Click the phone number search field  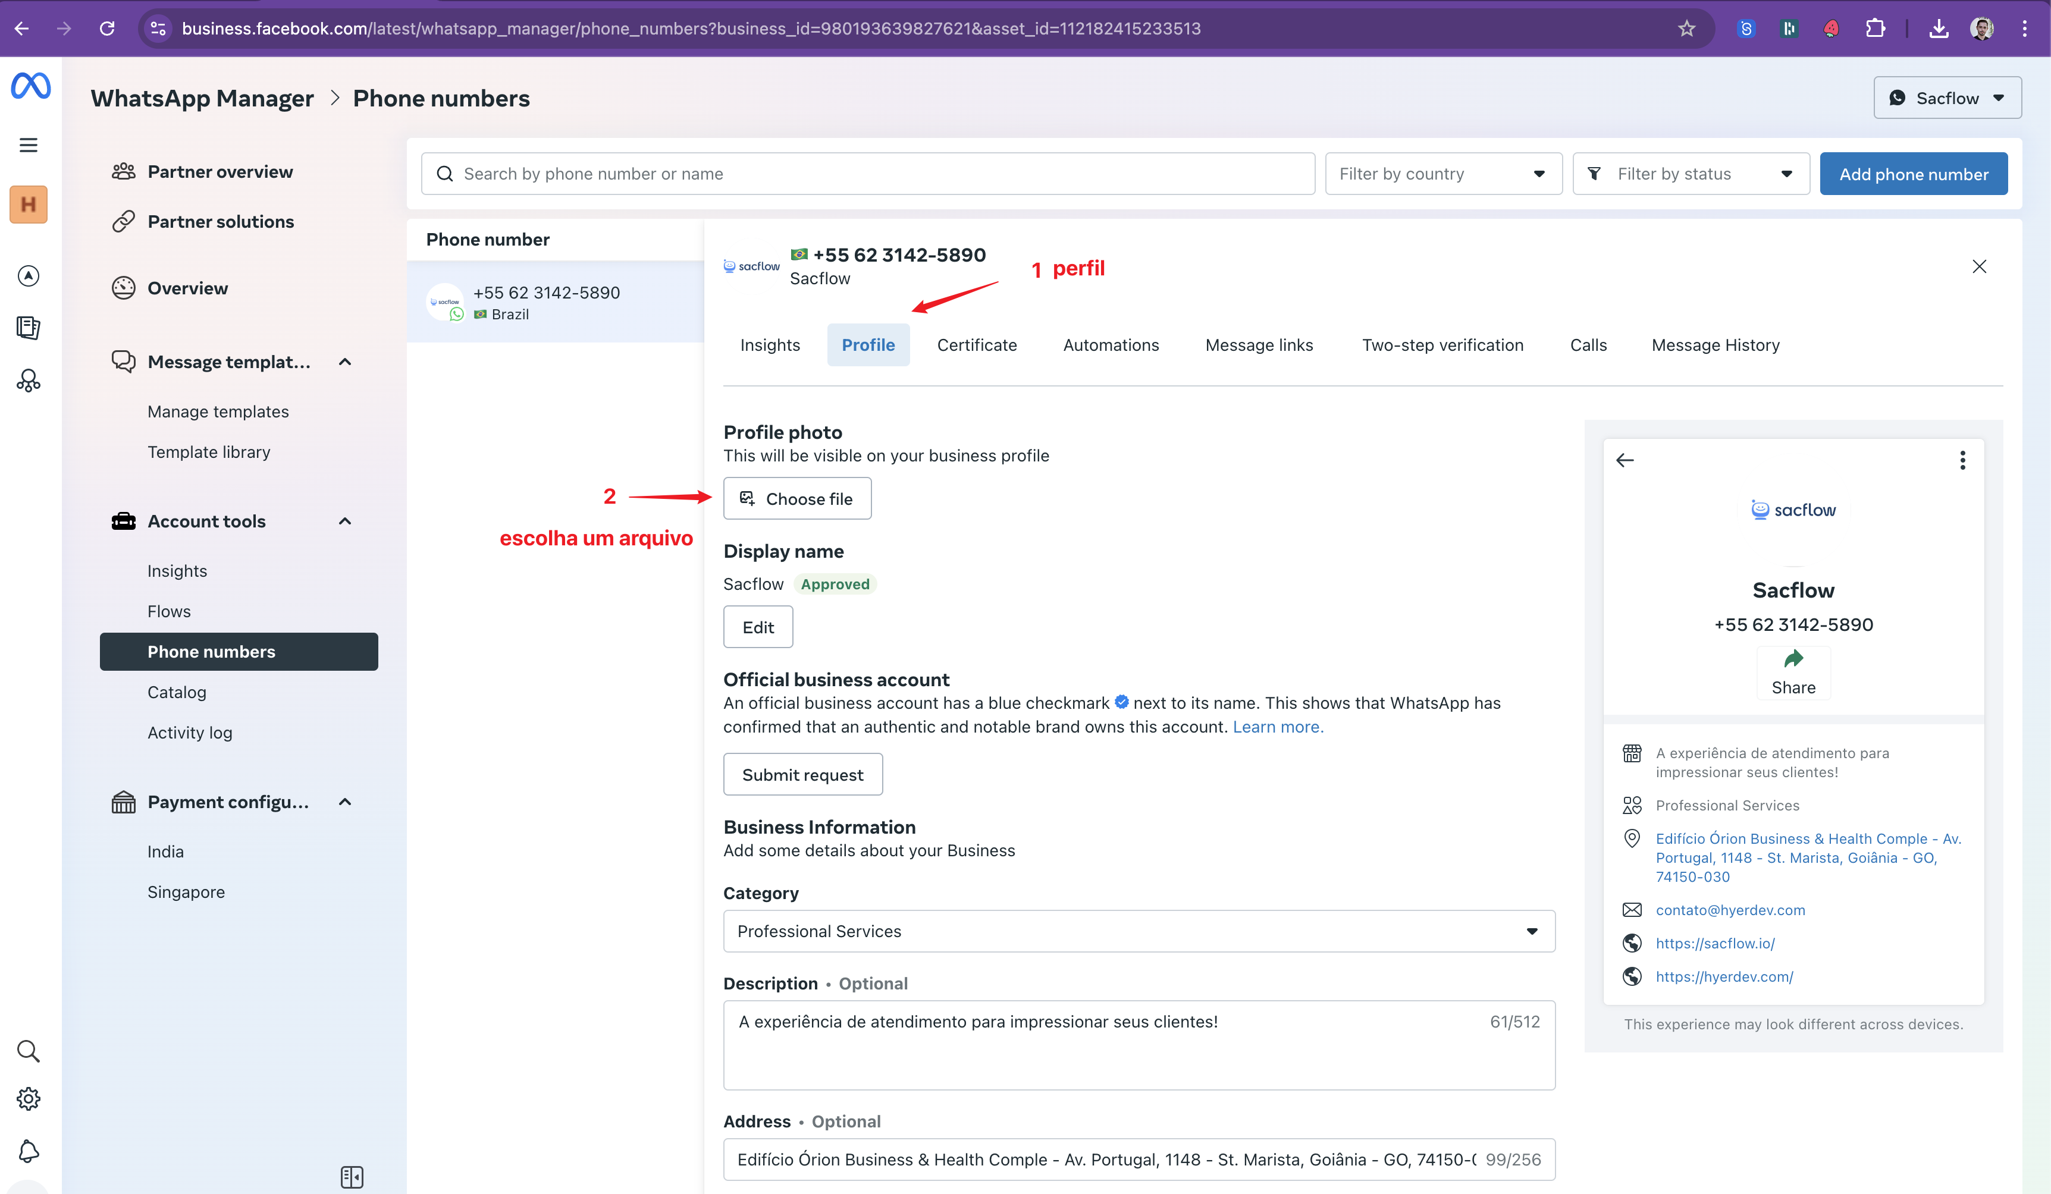click(x=868, y=174)
